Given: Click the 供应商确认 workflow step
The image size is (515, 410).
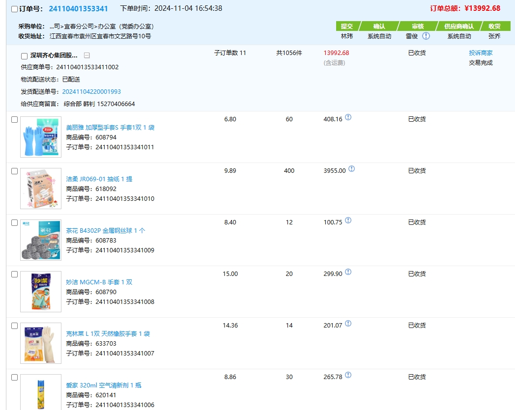Looking at the screenshot, I should [x=459, y=26].
